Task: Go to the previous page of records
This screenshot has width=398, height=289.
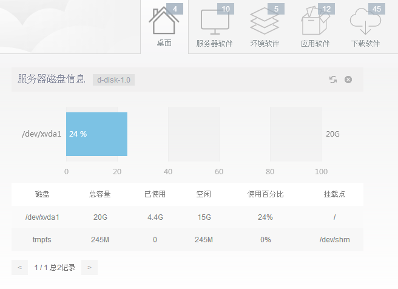Action: tap(19, 267)
